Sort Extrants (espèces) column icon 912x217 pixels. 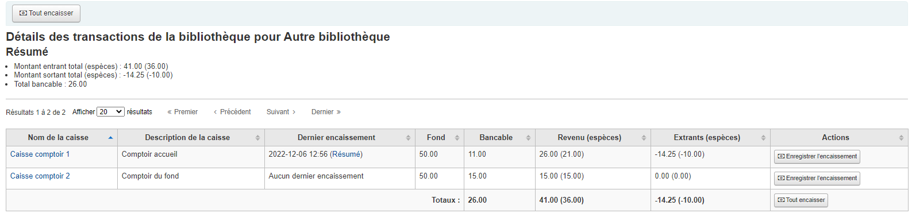point(763,138)
